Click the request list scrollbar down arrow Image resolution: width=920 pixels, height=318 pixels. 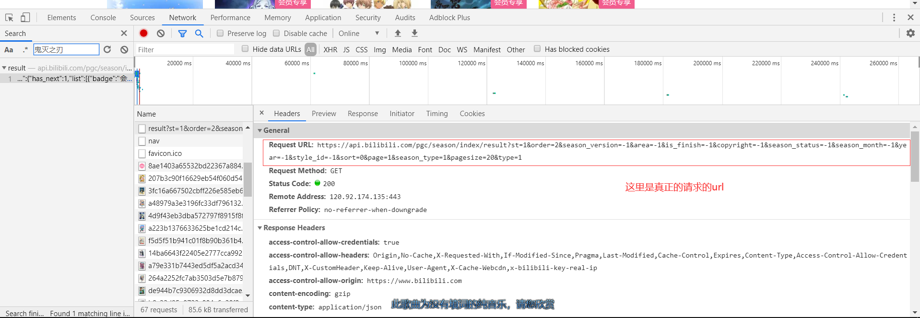point(248,295)
